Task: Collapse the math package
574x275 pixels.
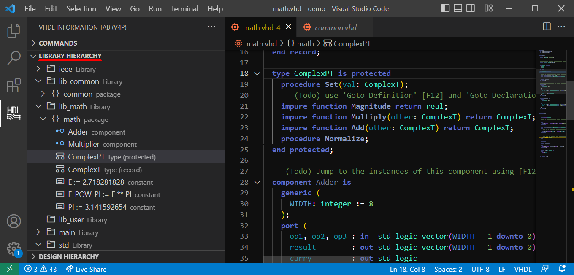Action: tap(43, 119)
